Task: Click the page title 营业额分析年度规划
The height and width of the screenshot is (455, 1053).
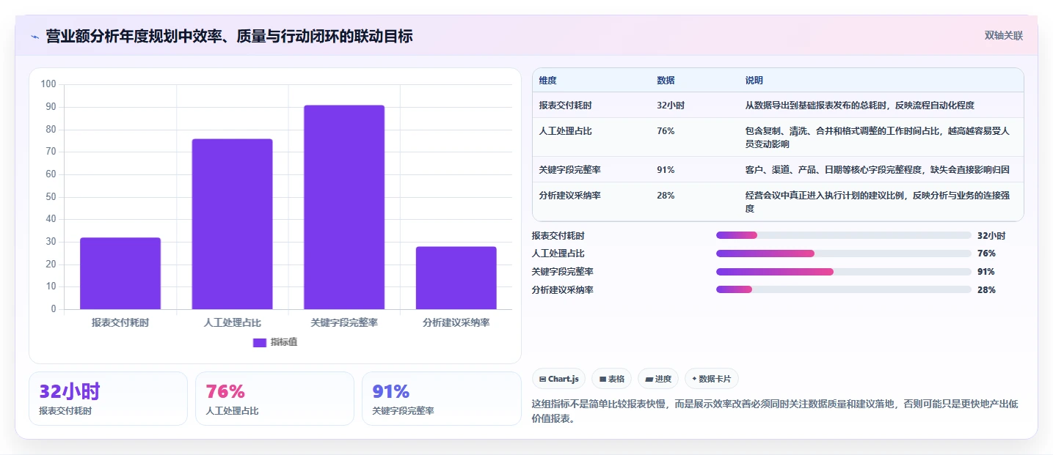Action: (x=229, y=36)
